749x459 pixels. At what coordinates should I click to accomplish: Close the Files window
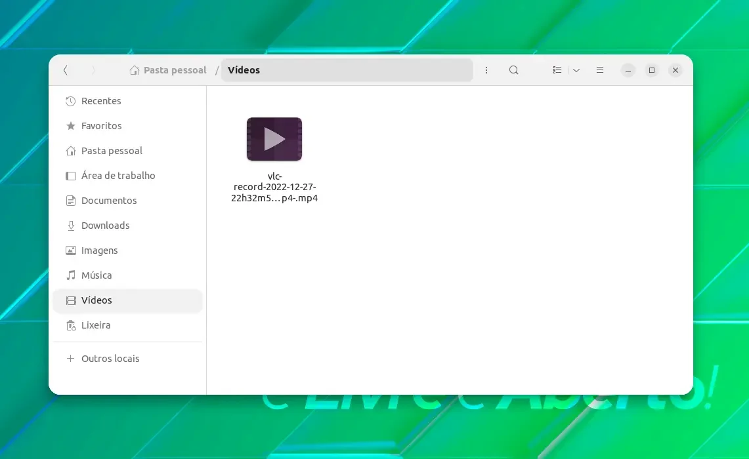[x=675, y=71]
